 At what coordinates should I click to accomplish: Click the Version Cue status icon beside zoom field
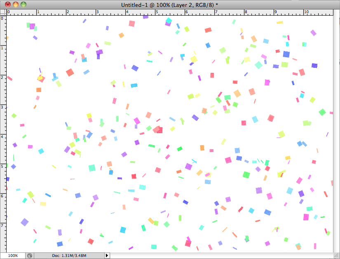(x=29, y=255)
